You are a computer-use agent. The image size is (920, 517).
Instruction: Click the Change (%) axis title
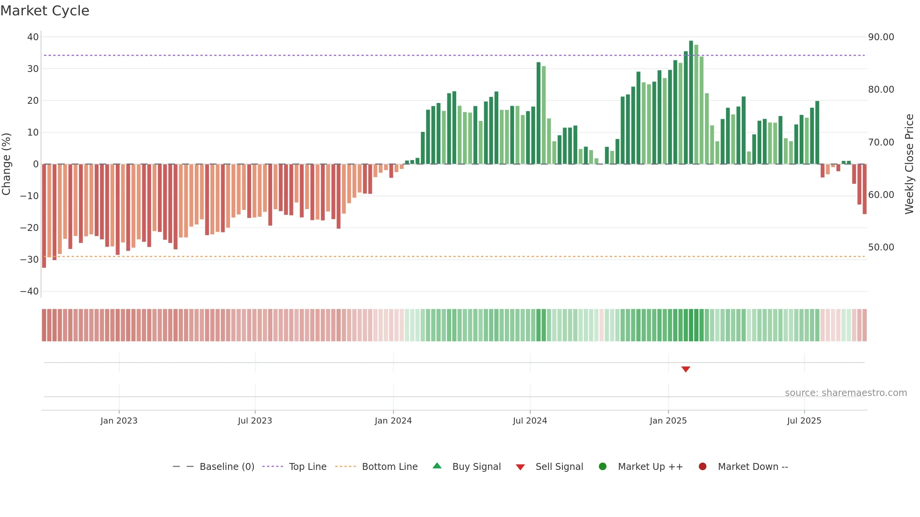[6, 164]
